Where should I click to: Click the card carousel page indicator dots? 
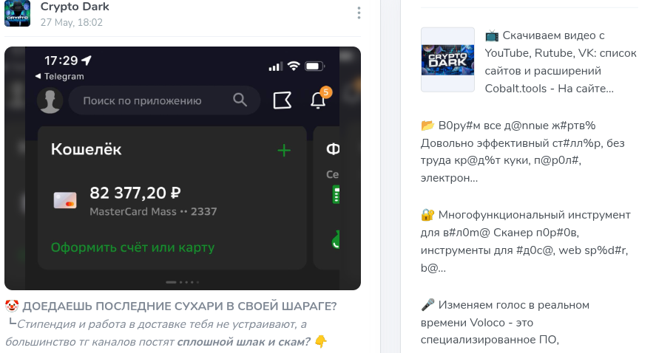(183, 282)
